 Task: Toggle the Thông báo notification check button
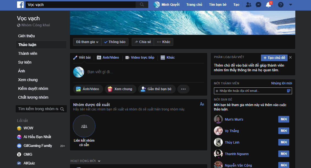click(115, 42)
